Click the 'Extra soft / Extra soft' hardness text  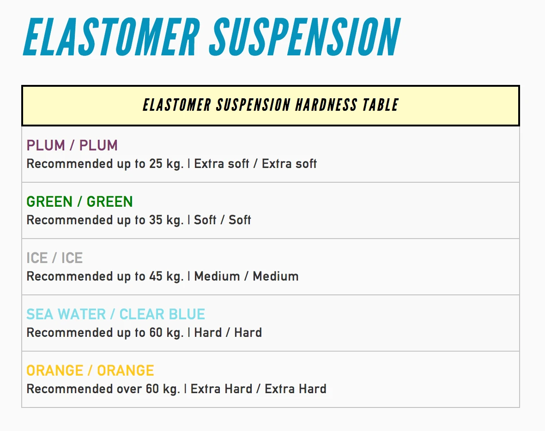coord(255,164)
